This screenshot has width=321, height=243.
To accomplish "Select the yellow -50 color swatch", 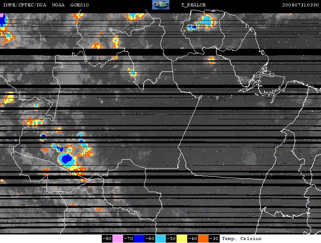I will click(182, 239).
